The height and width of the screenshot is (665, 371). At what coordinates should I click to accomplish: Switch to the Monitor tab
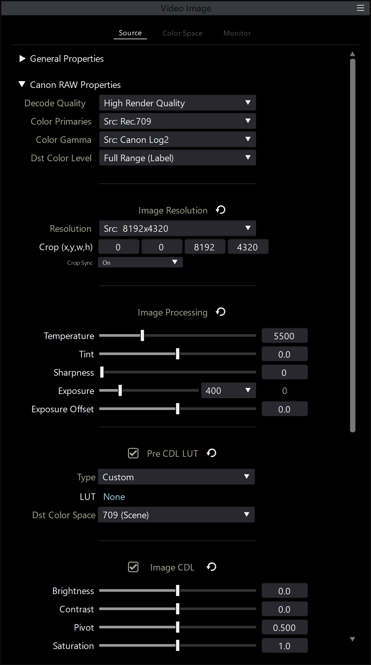pos(237,33)
